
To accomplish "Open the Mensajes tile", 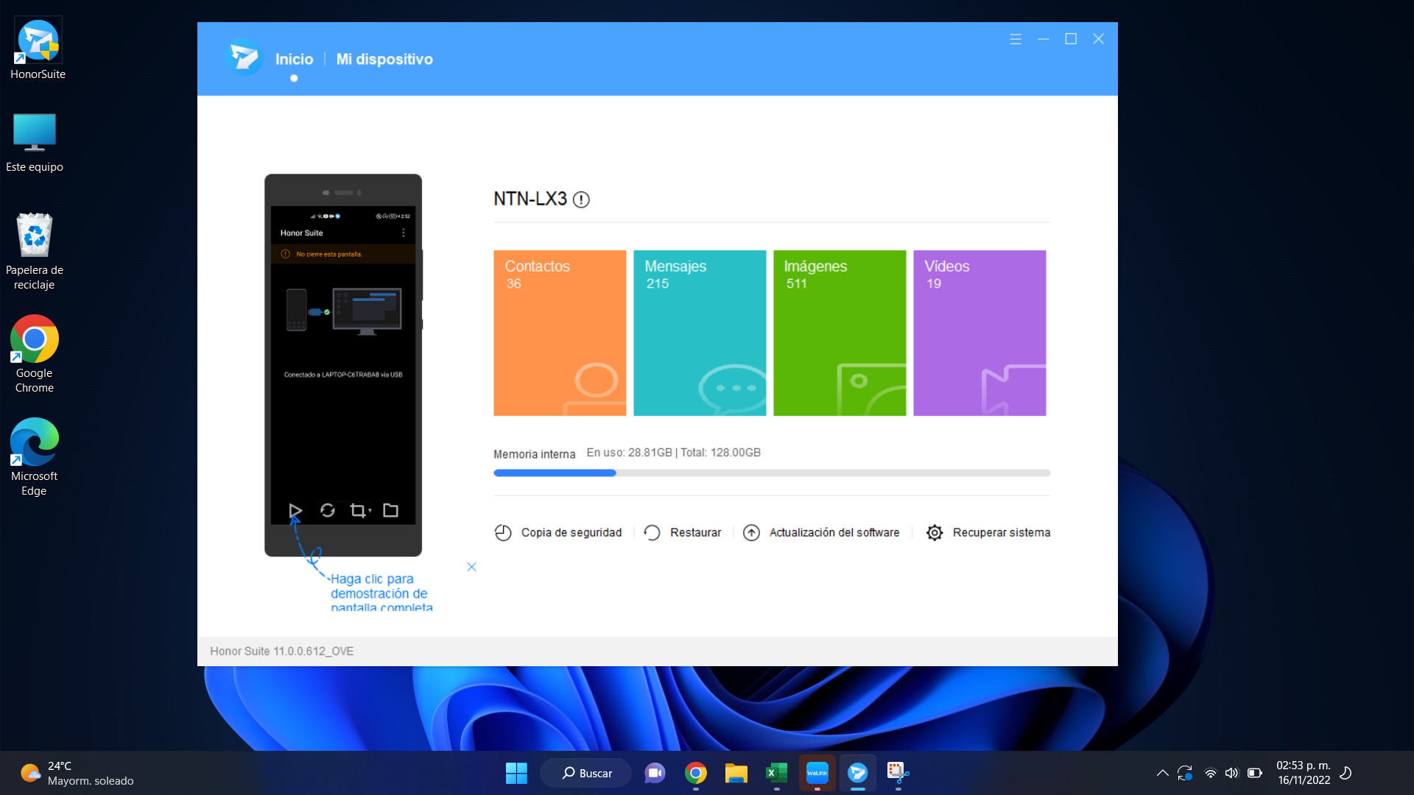I will coord(700,333).
